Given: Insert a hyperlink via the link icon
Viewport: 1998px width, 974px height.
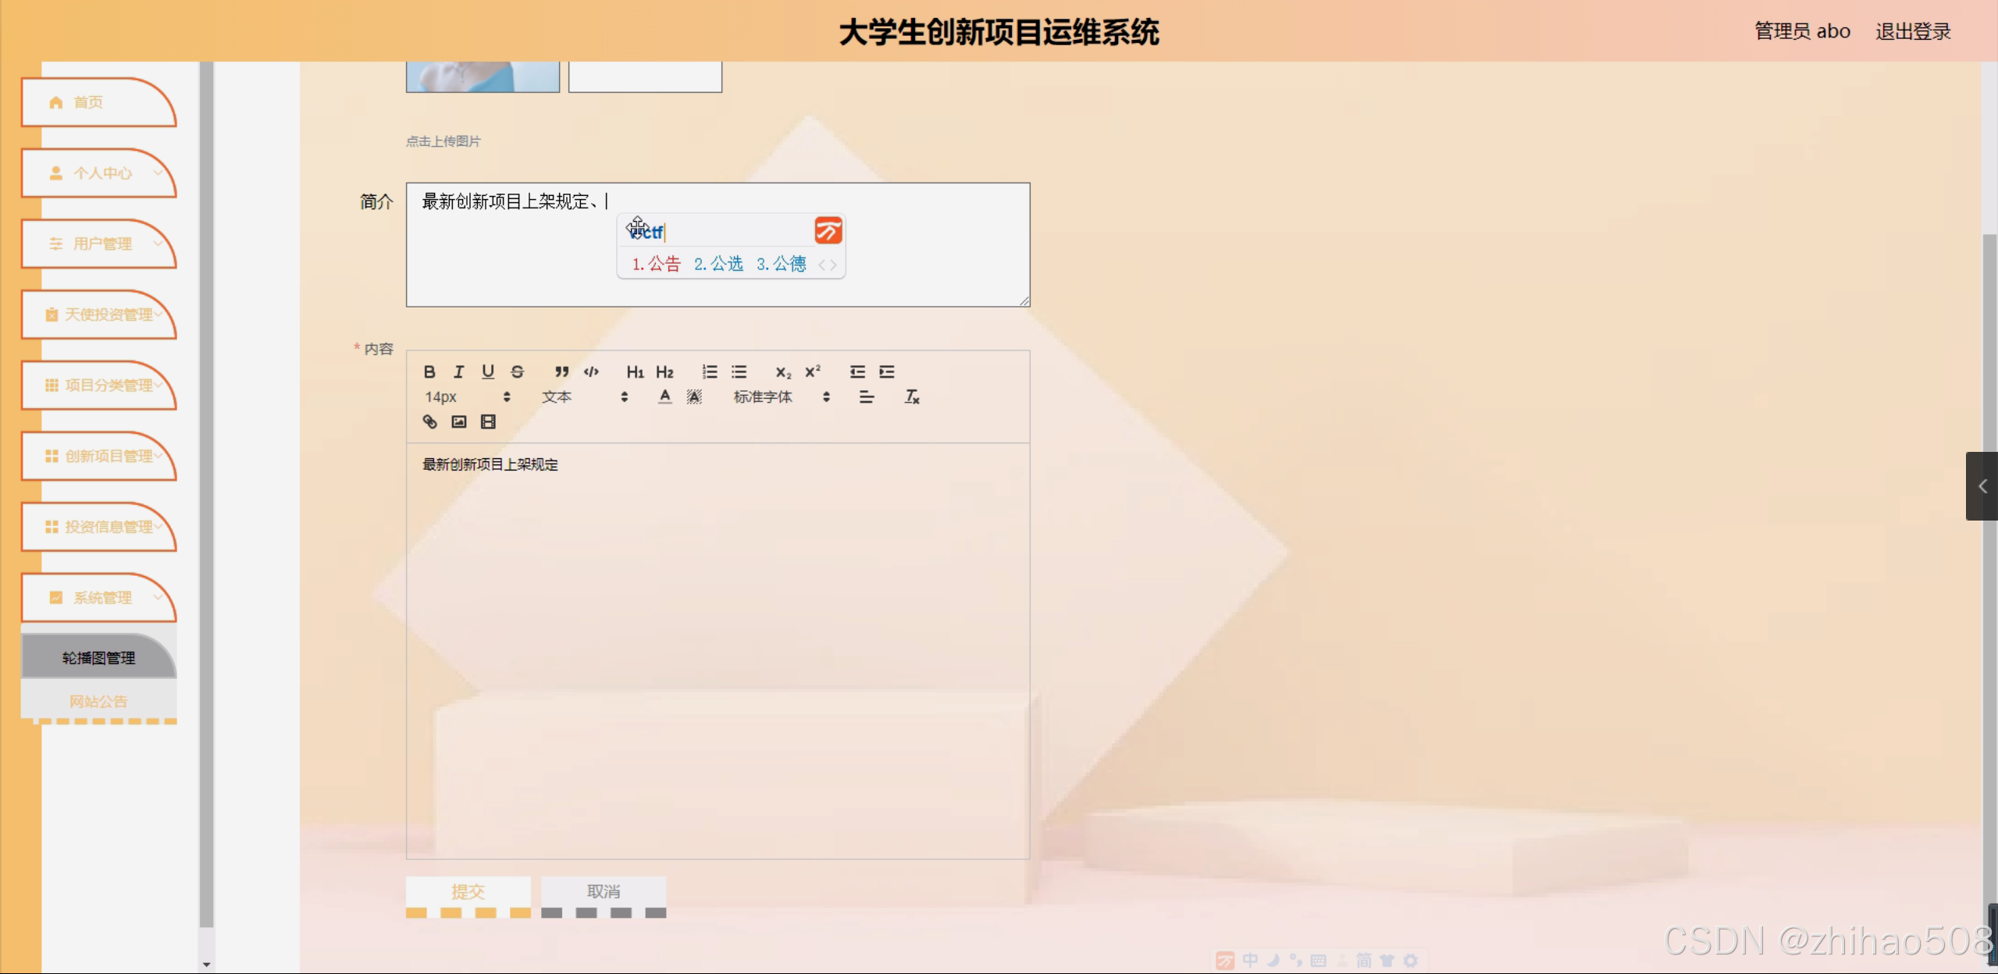Looking at the screenshot, I should point(429,422).
